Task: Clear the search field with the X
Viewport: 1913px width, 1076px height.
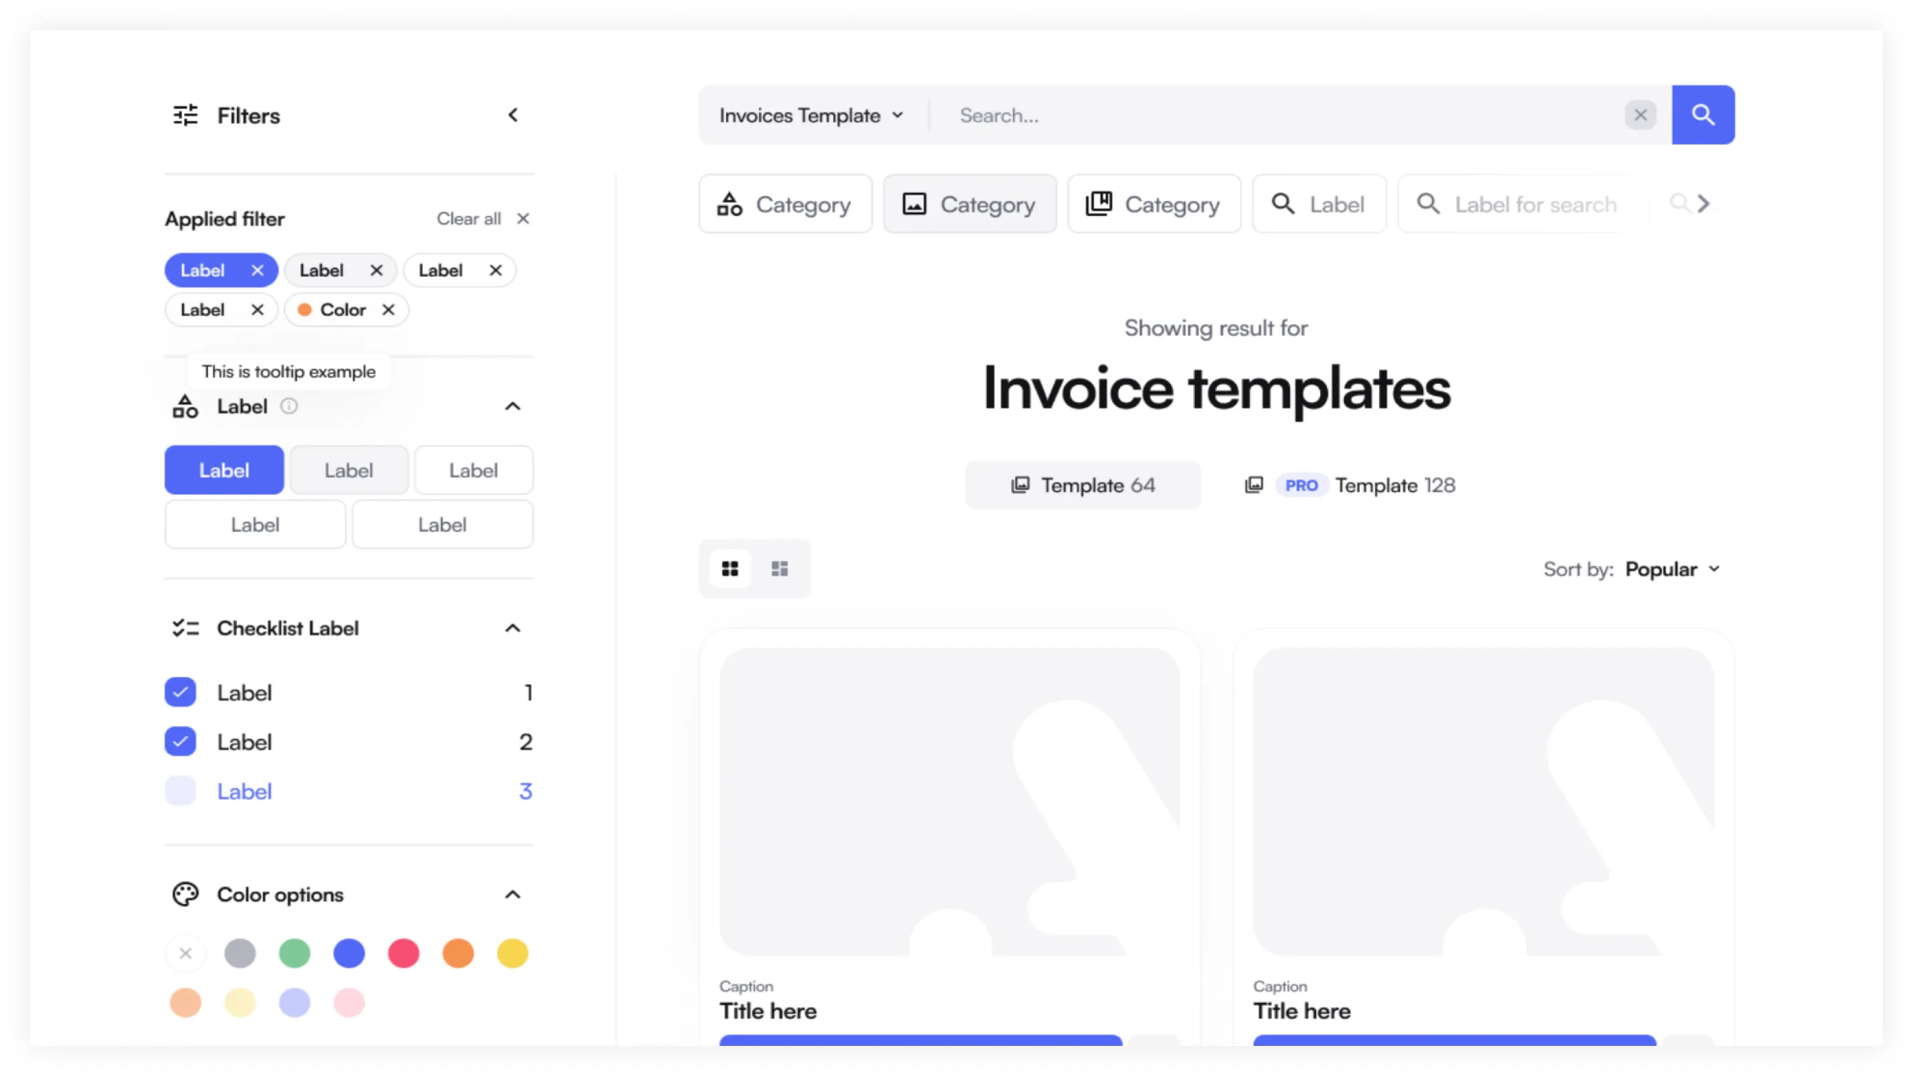Action: pyautogui.click(x=1641, y=115)
